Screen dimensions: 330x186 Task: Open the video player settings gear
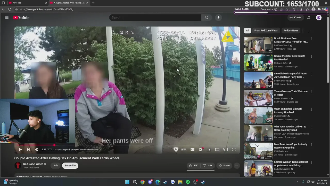pyautogui.click(x=201, y=150)
